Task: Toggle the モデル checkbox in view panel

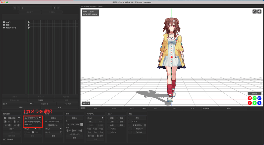Action: pyautogui.click(x=109, y=129)
